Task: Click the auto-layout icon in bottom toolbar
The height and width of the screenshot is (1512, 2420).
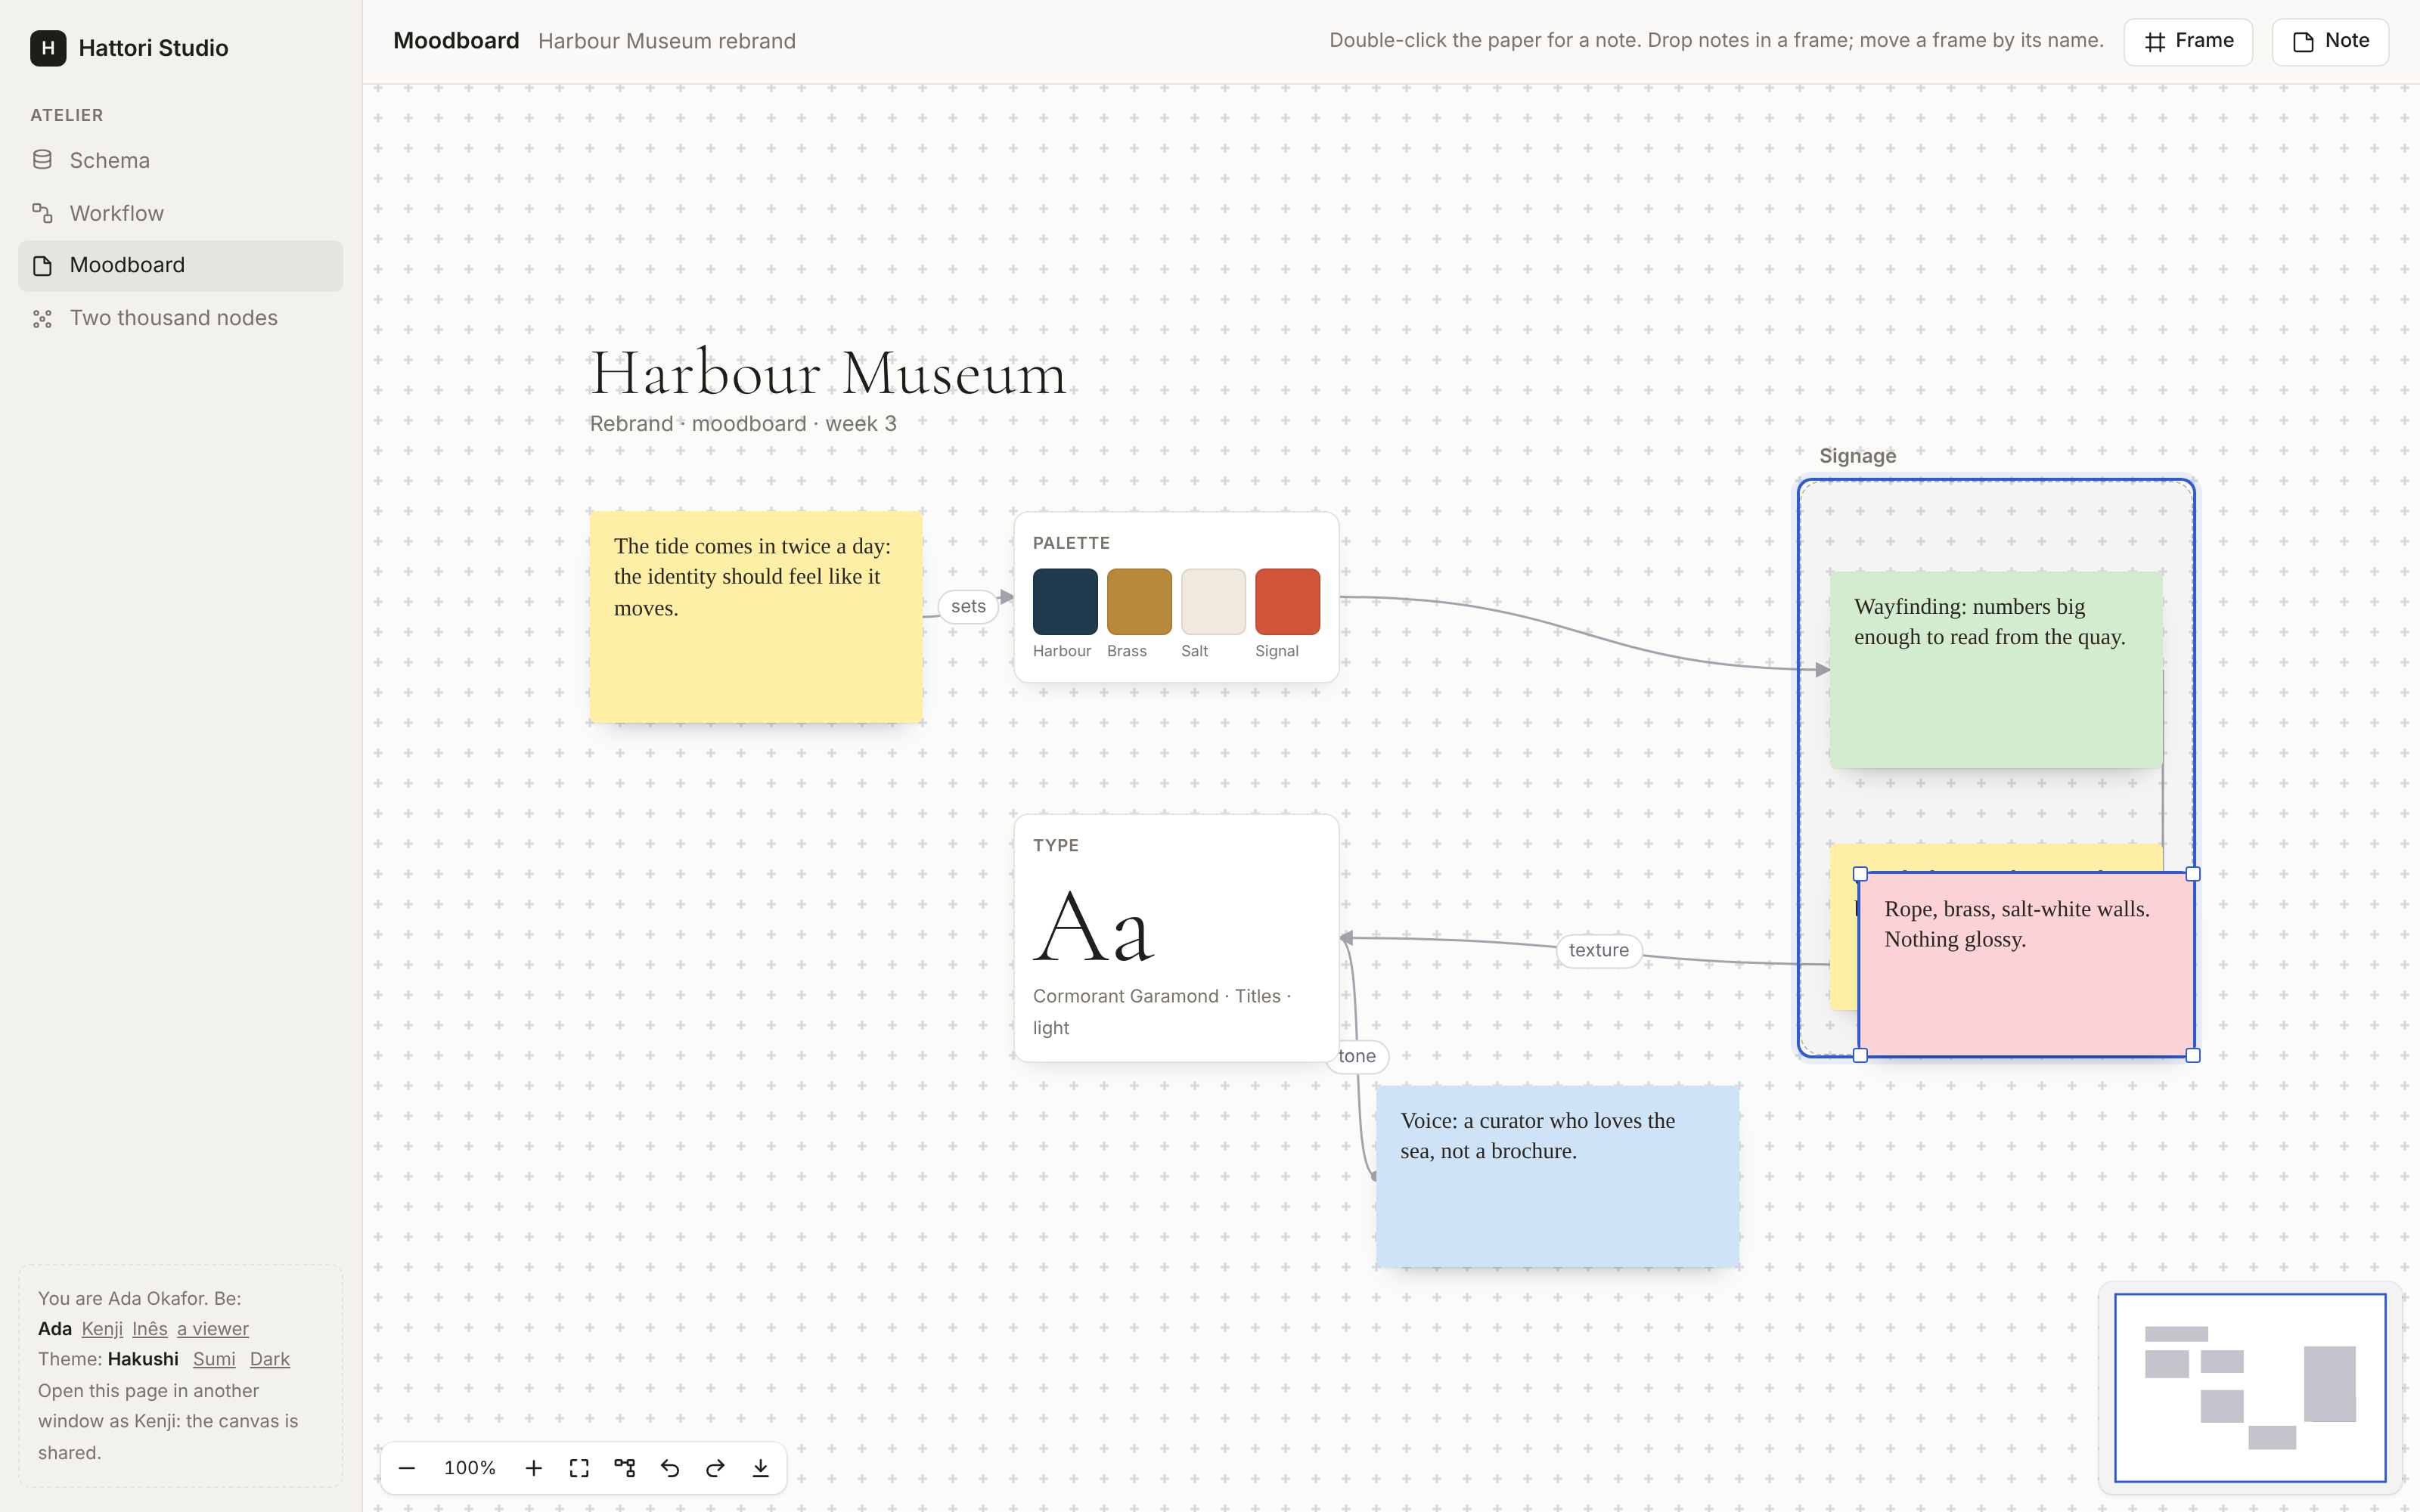Action: point(625,1468)
